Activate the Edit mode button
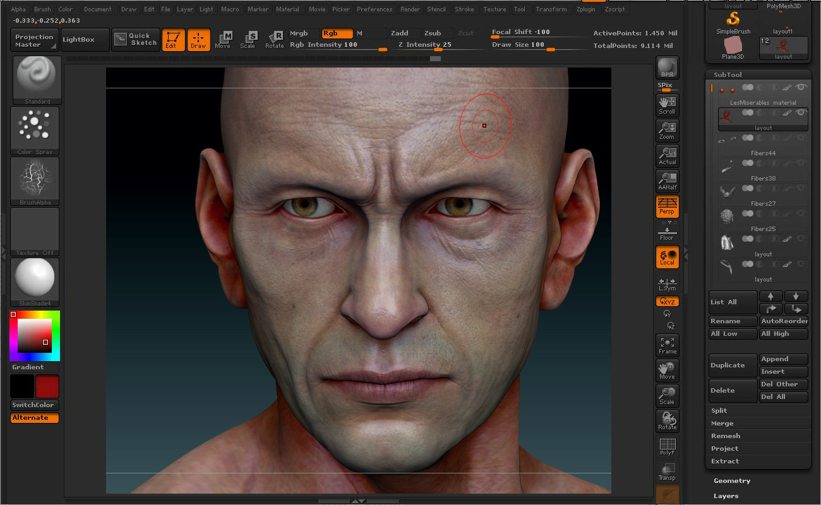Image resolution: width=821 pixels, height=505 pixels. [173, 40]
